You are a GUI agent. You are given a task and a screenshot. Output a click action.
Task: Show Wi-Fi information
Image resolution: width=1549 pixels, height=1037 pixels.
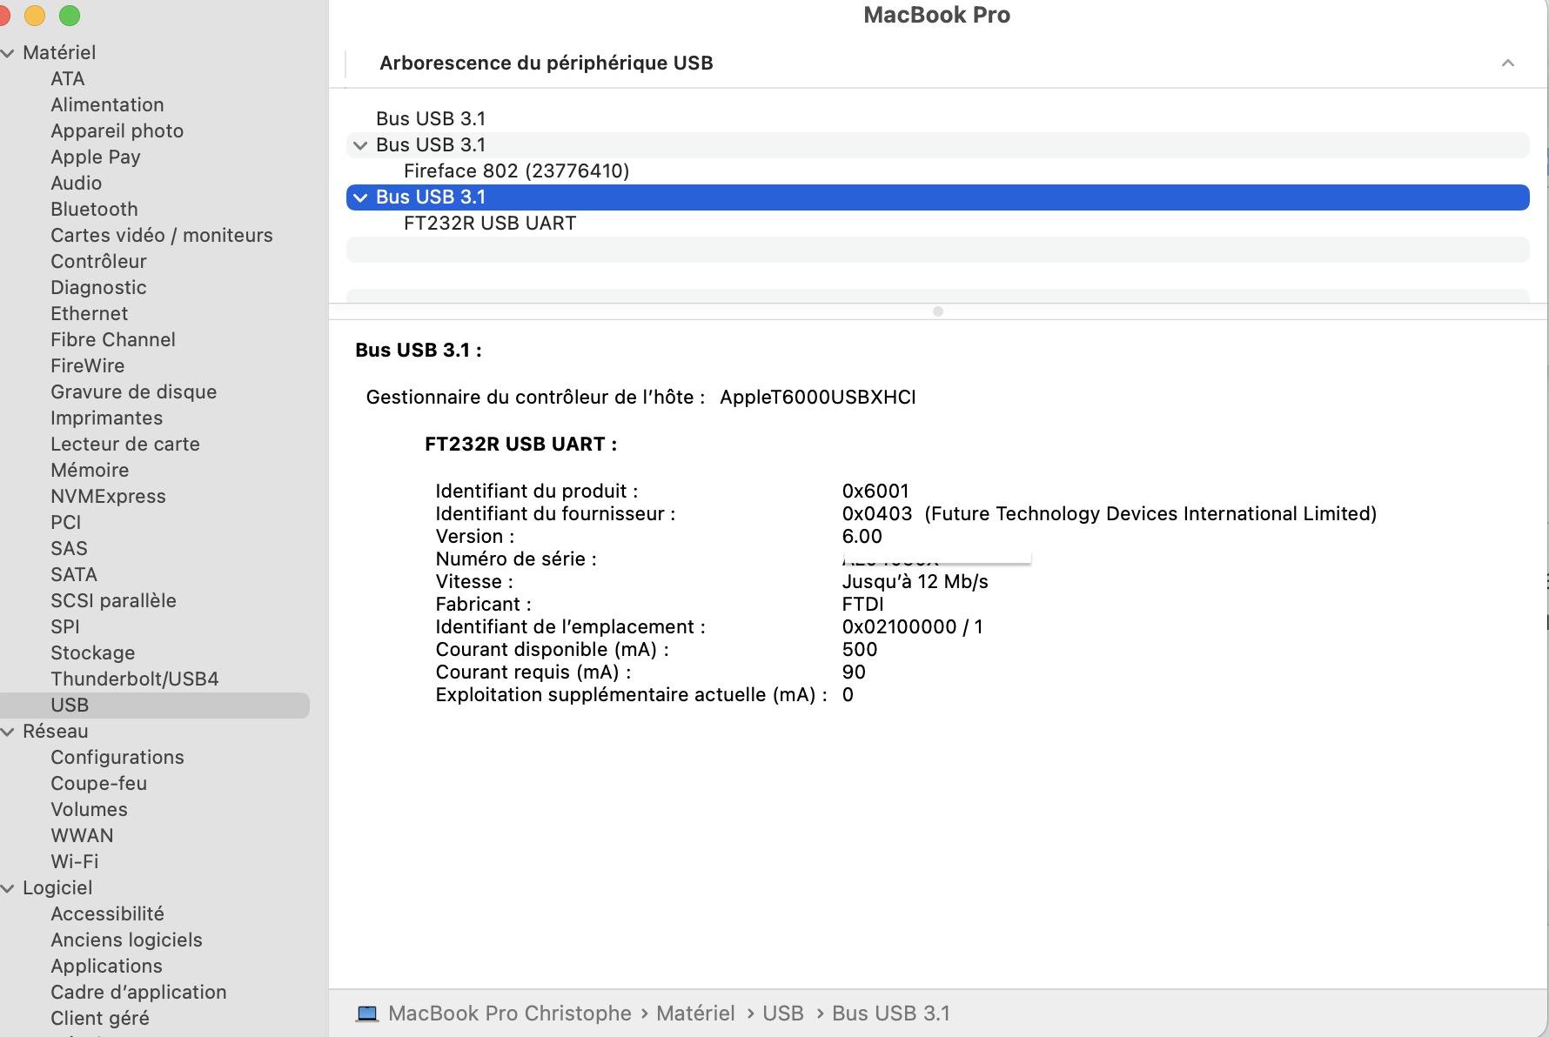point(75,862)
